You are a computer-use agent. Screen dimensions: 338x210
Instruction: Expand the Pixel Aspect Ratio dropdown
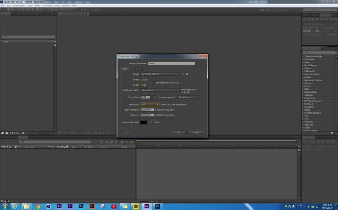click(x=160, y=90)
